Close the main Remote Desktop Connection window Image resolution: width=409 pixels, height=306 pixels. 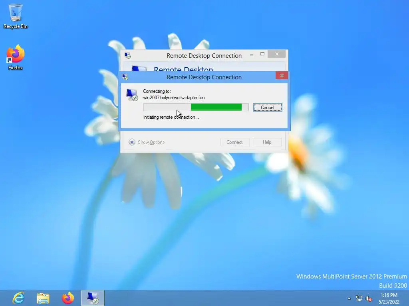pos(276,54)
